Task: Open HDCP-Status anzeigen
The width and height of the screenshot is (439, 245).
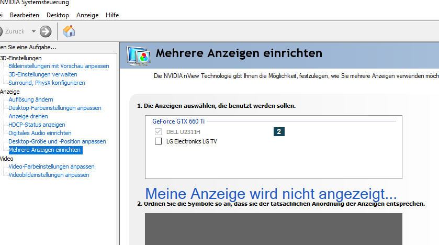Action: [x=37, y=125]
